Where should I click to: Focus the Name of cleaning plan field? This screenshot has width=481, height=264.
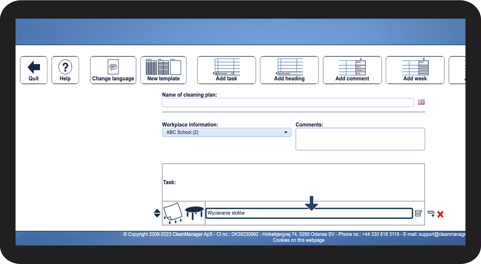(x=288, y=103)
